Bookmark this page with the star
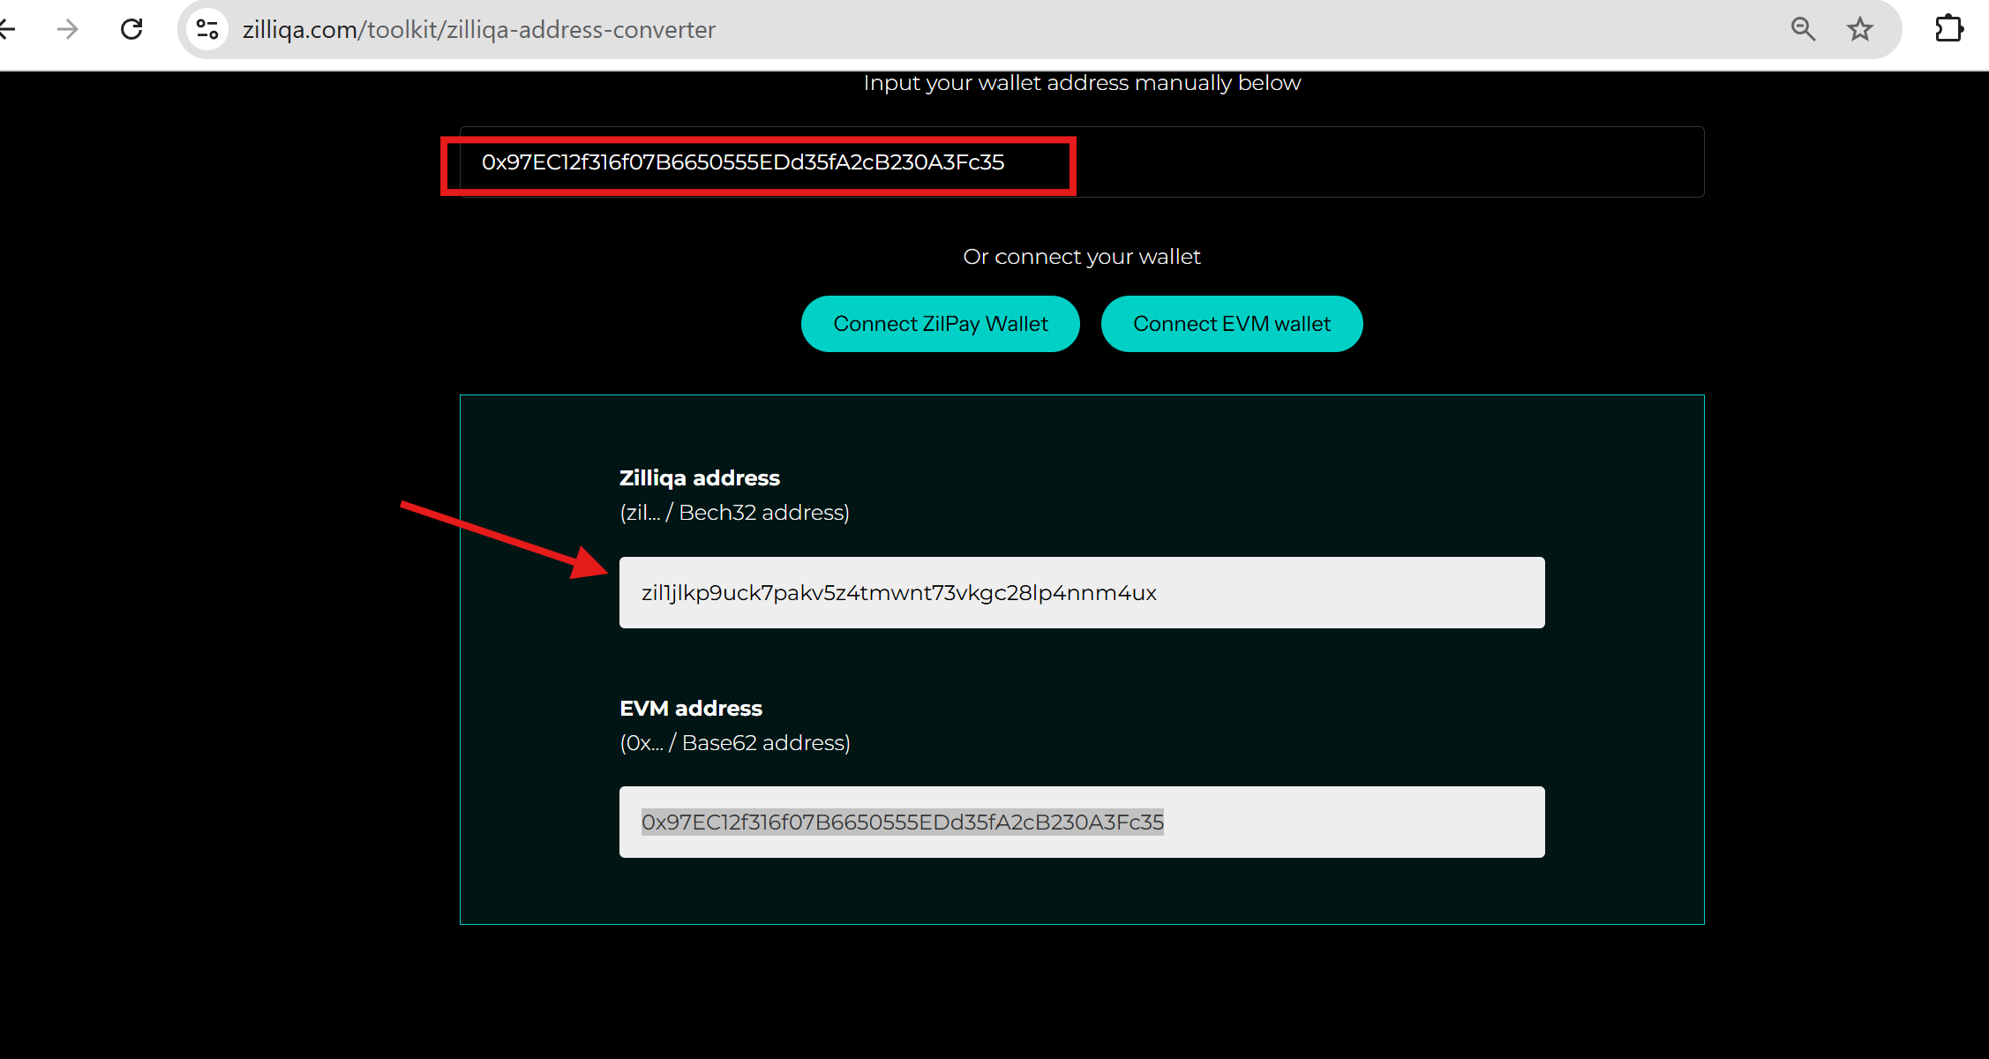 point(1860,29)
